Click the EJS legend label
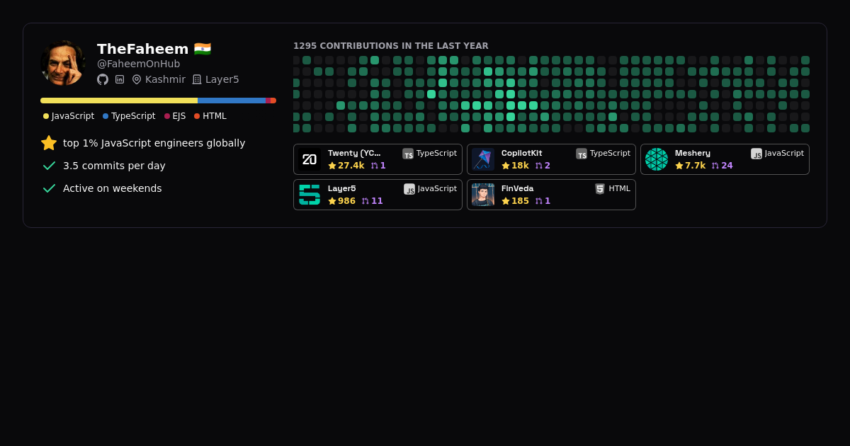Viewport: 850px width, 446px height. [179, 116]
